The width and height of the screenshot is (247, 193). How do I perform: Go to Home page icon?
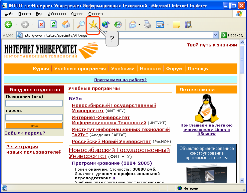click(66, 24)
